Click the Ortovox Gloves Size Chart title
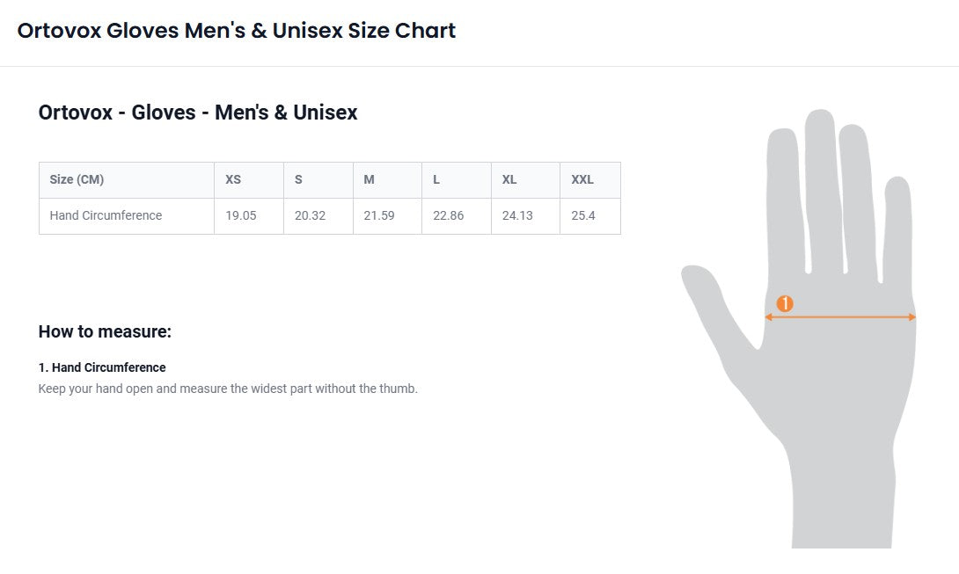This screenshot has height=574, width=959. (x=237, y=31)
